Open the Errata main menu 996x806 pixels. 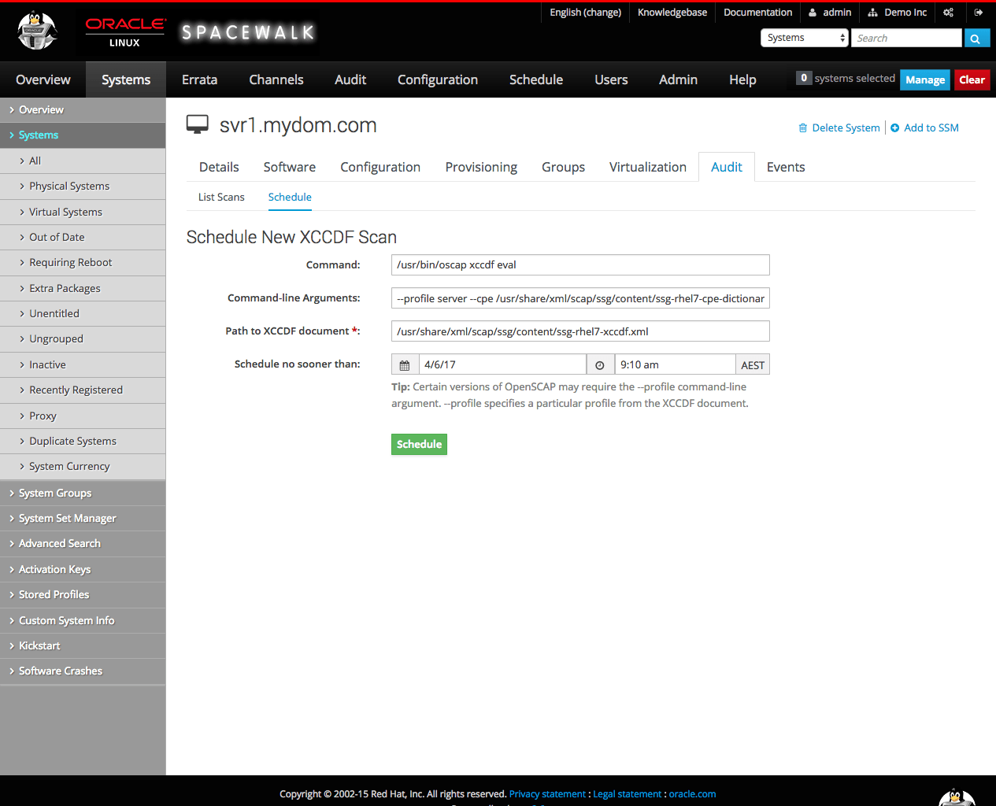coord(199,79)
